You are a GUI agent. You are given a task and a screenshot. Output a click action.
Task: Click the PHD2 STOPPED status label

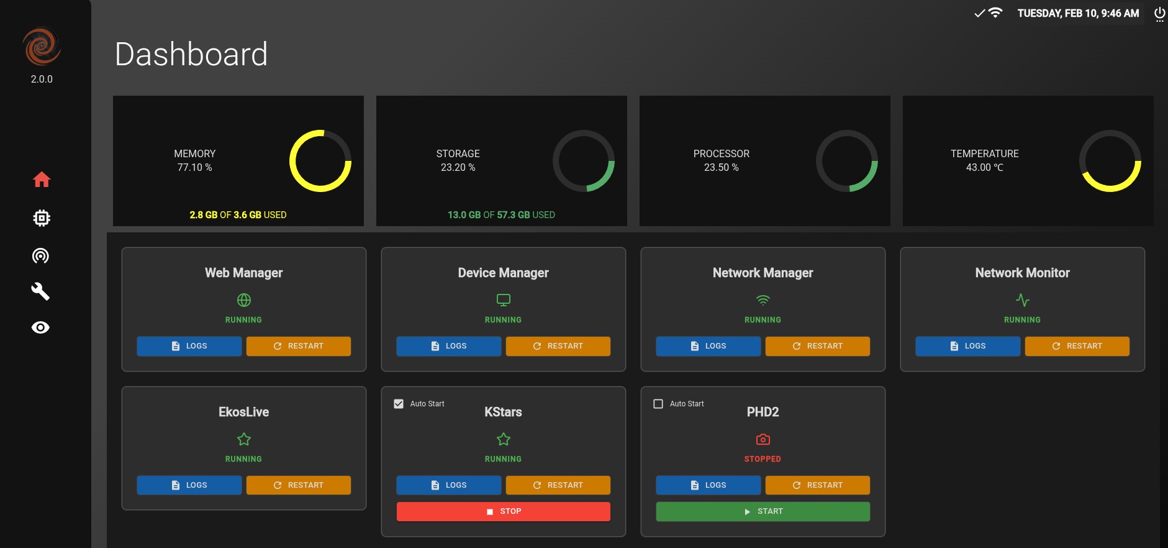point(763,459)
